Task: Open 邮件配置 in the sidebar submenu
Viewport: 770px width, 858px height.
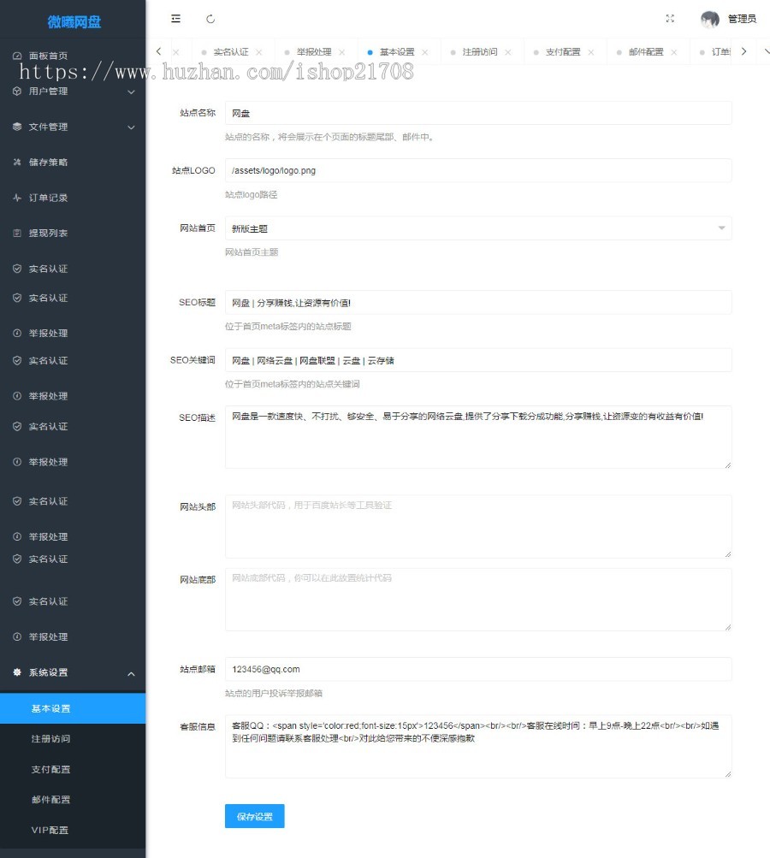Action: [73, 800]
